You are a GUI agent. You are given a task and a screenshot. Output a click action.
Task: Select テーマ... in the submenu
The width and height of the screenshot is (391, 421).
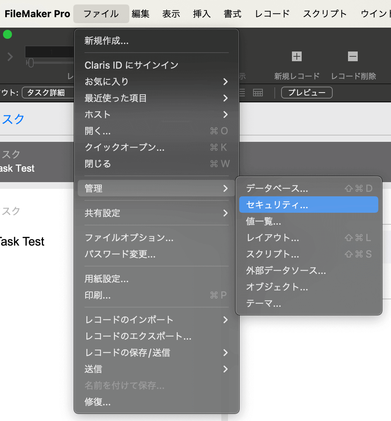(309, 303)
